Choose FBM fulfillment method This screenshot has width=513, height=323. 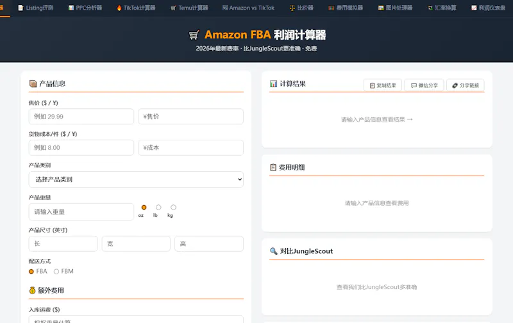[x=56, y=271]
